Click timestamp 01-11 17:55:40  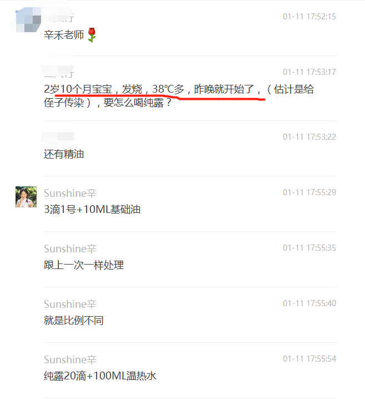click(309, 303)
